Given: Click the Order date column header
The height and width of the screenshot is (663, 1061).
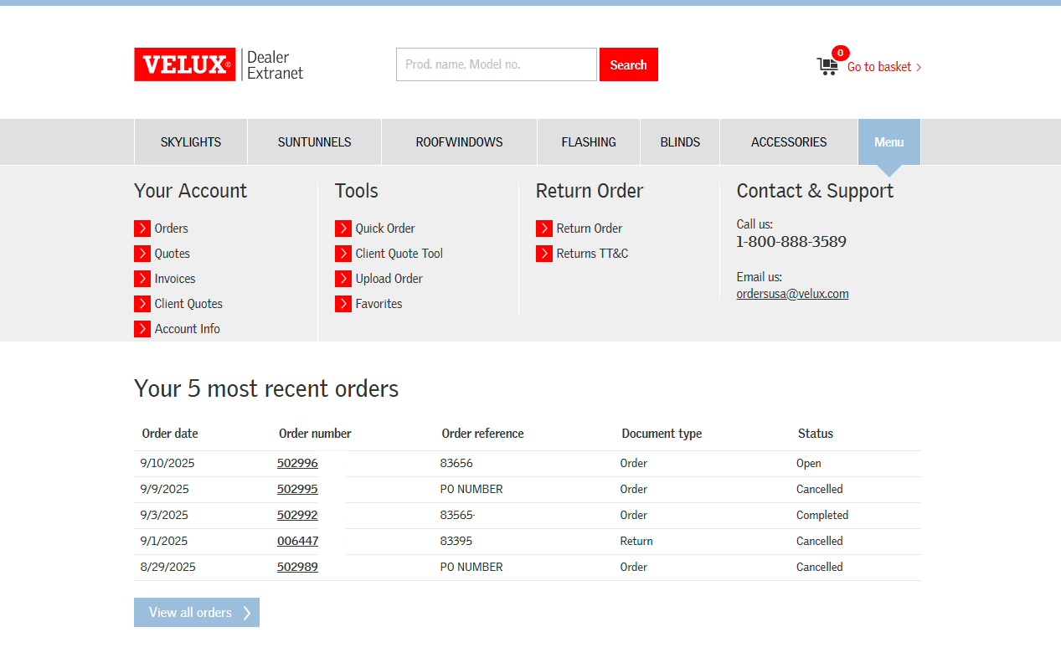Looking at the screenshot, I should click(x=170, y=434).
